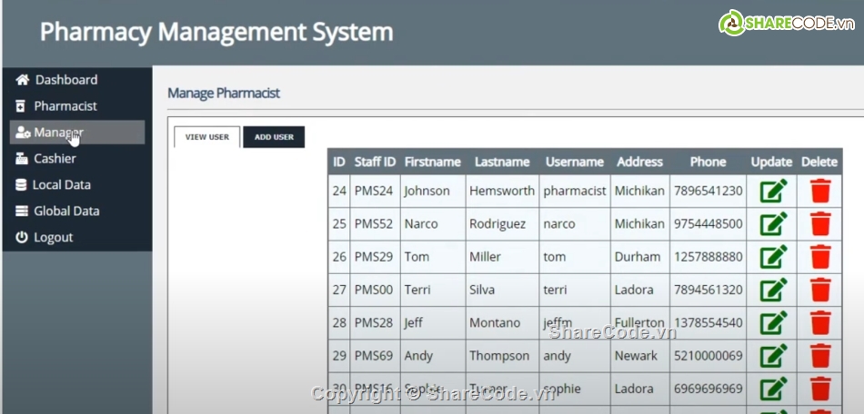Click the Logout power icon
The width and height of the screenshot is (864, 414).
[22, 238]
